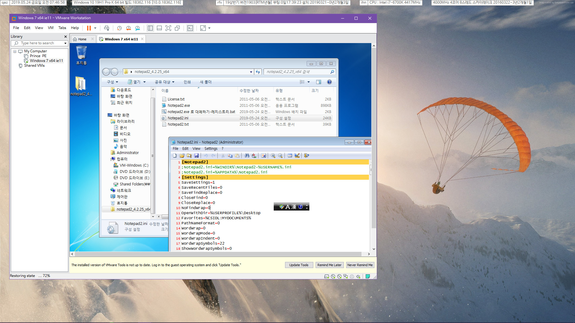The image size is (575, 323).
Task: Open the Settings menu in Notepad2
Action: (x=210, y=148)
